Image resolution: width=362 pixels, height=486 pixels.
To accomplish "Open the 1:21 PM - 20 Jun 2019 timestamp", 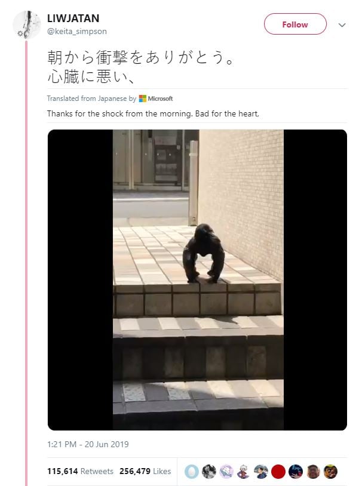I will click(x=88, y=444).
